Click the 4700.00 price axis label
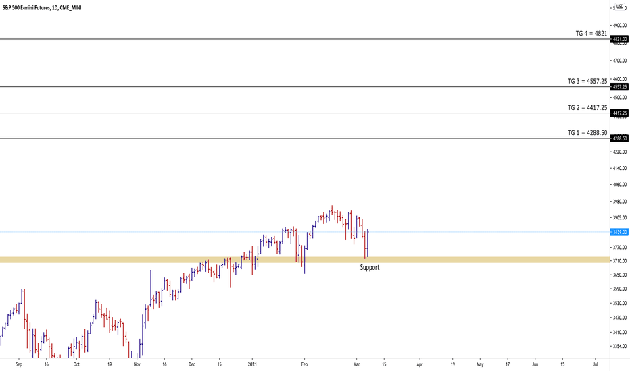Screen dimensions: 630x371 click(620, 61)
